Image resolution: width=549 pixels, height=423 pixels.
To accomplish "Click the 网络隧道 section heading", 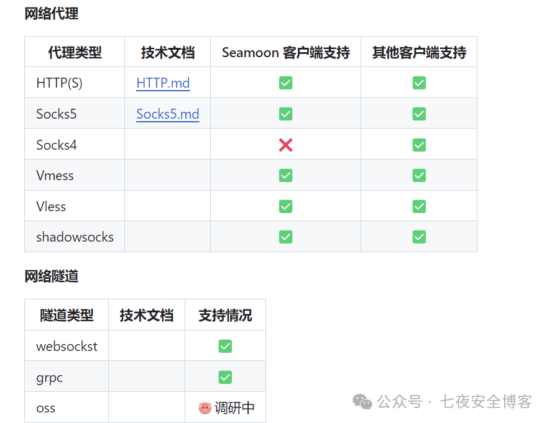I will coord(52,276).
